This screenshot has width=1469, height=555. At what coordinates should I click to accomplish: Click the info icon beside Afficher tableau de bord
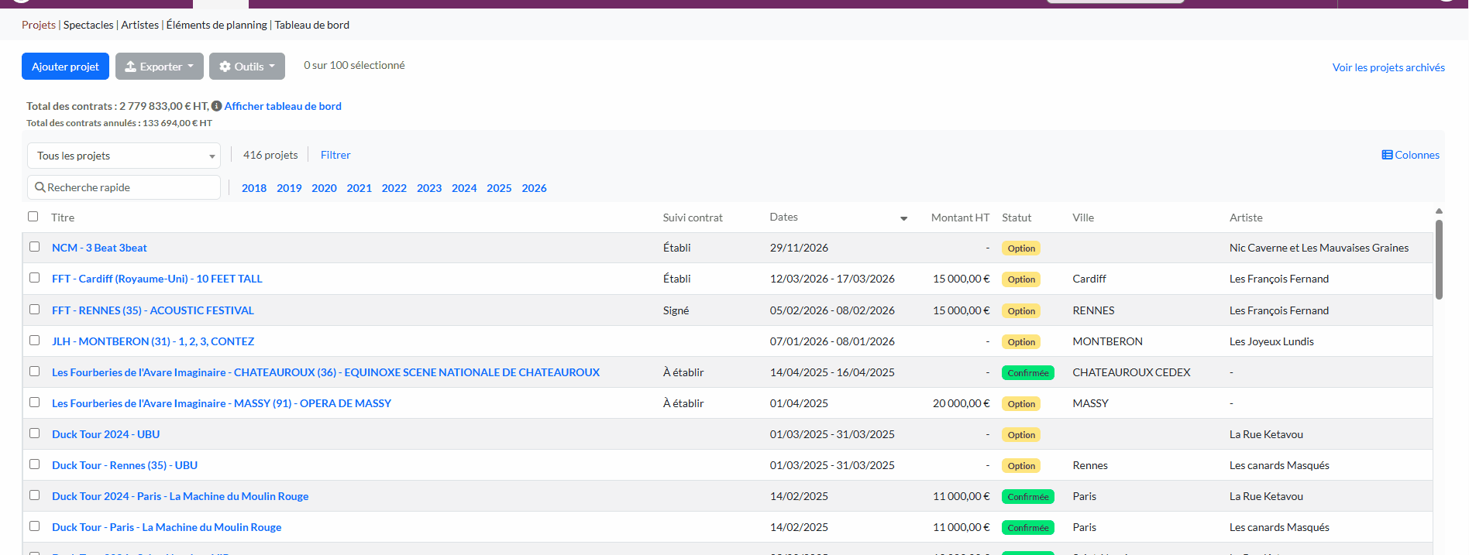coord(217,106)
